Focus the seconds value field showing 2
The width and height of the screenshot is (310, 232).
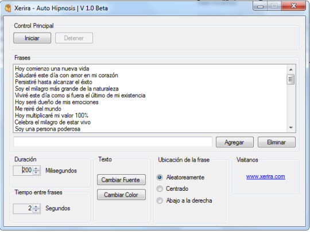click(23, 209)
